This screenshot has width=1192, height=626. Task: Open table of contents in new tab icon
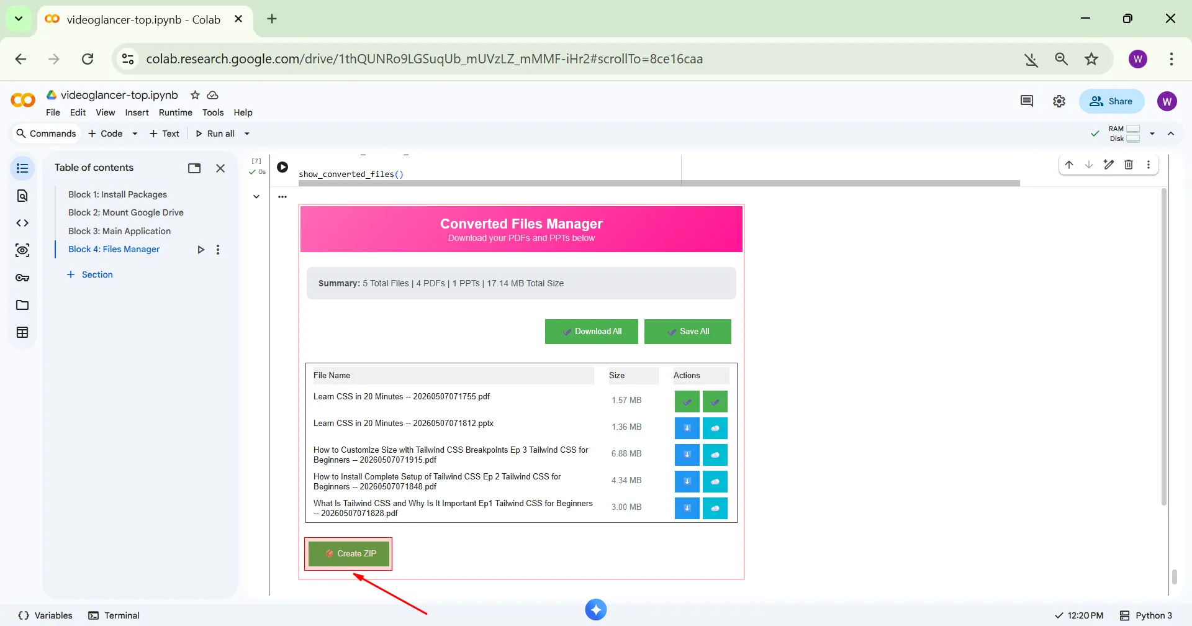tap(194, 168)
